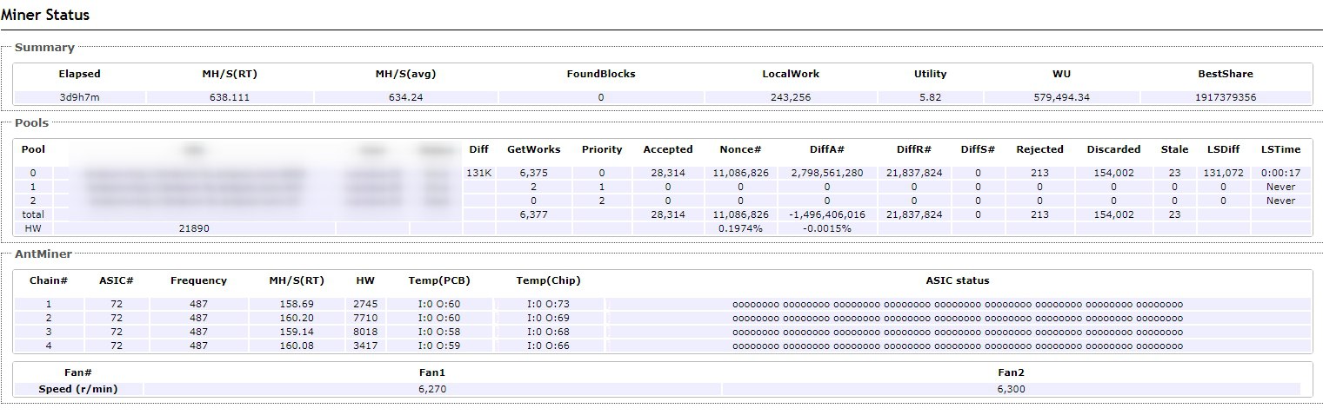Click the FoundBlocks column header
Screen dimensions: 1323x415
pos(601,74)
